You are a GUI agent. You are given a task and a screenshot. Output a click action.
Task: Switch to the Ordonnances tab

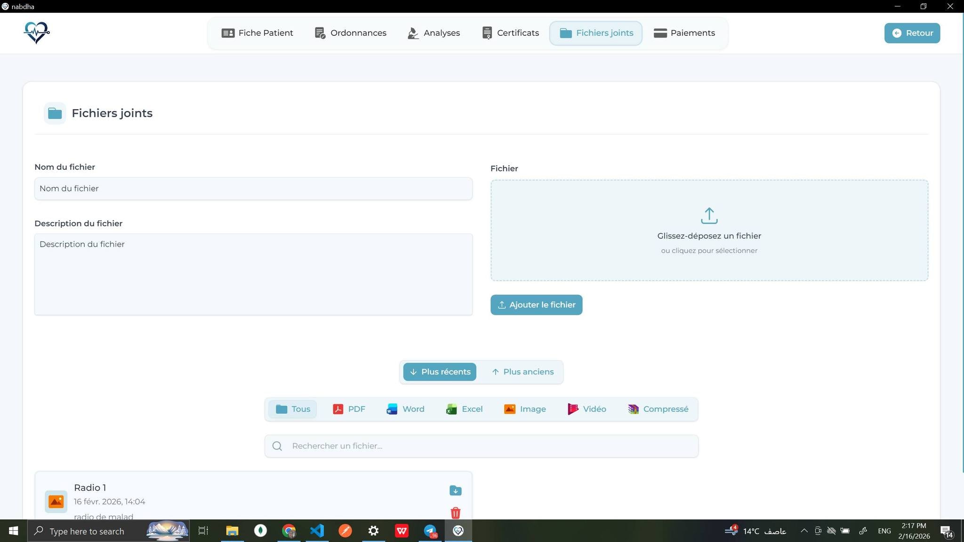(350, 32)
